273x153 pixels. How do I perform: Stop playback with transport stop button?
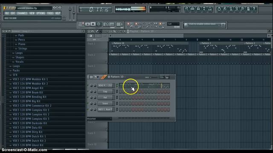pyautogui.click(x=93, y=24)
